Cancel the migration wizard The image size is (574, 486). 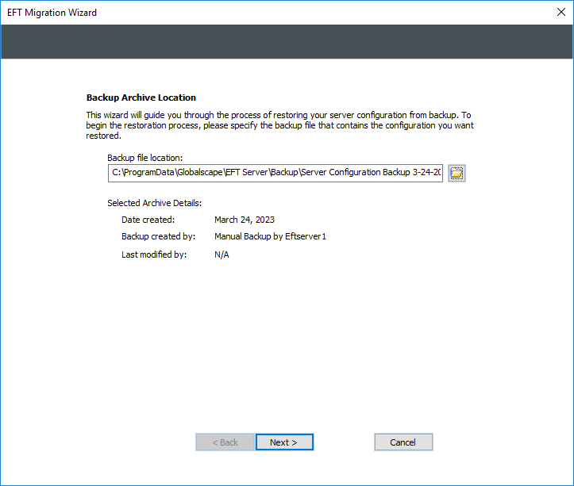coord(403,442)
